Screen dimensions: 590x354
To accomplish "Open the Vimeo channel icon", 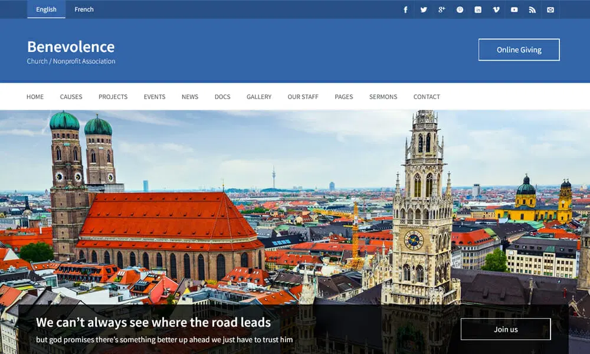I will (496, 10).
